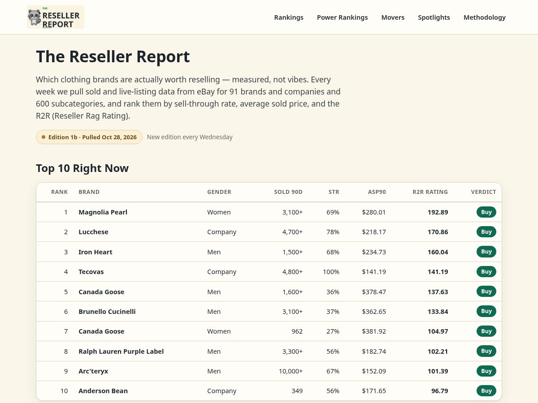Click the Verdict column header
Screen dimensions: 538x403
(483, 192)
